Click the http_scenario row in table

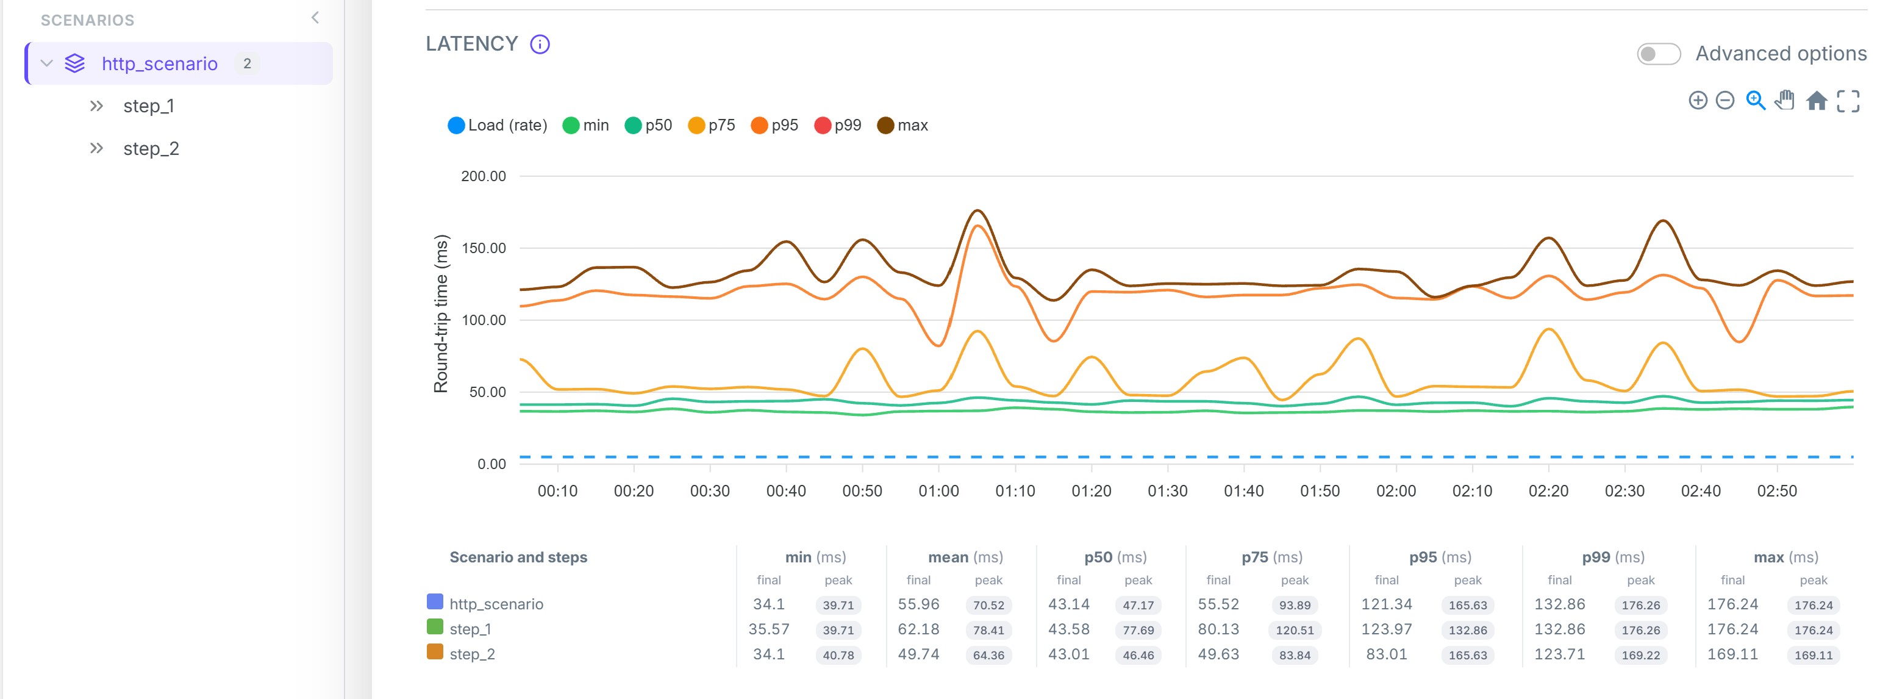pos(1133,604)
